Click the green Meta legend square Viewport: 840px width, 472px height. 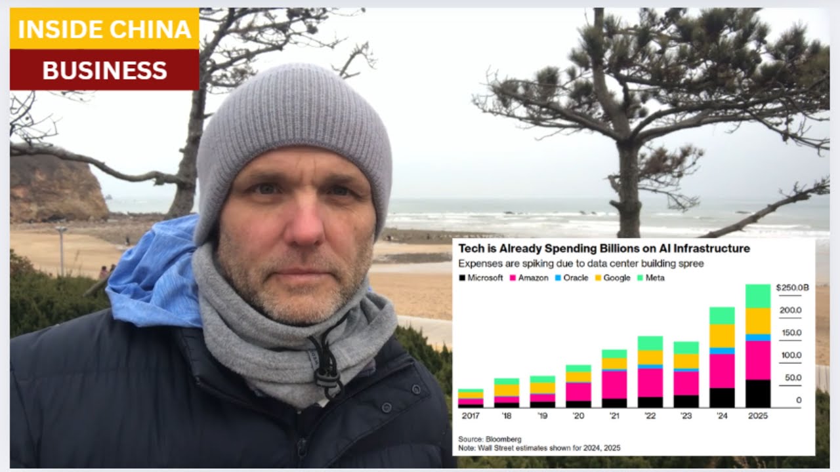point(639,278)
